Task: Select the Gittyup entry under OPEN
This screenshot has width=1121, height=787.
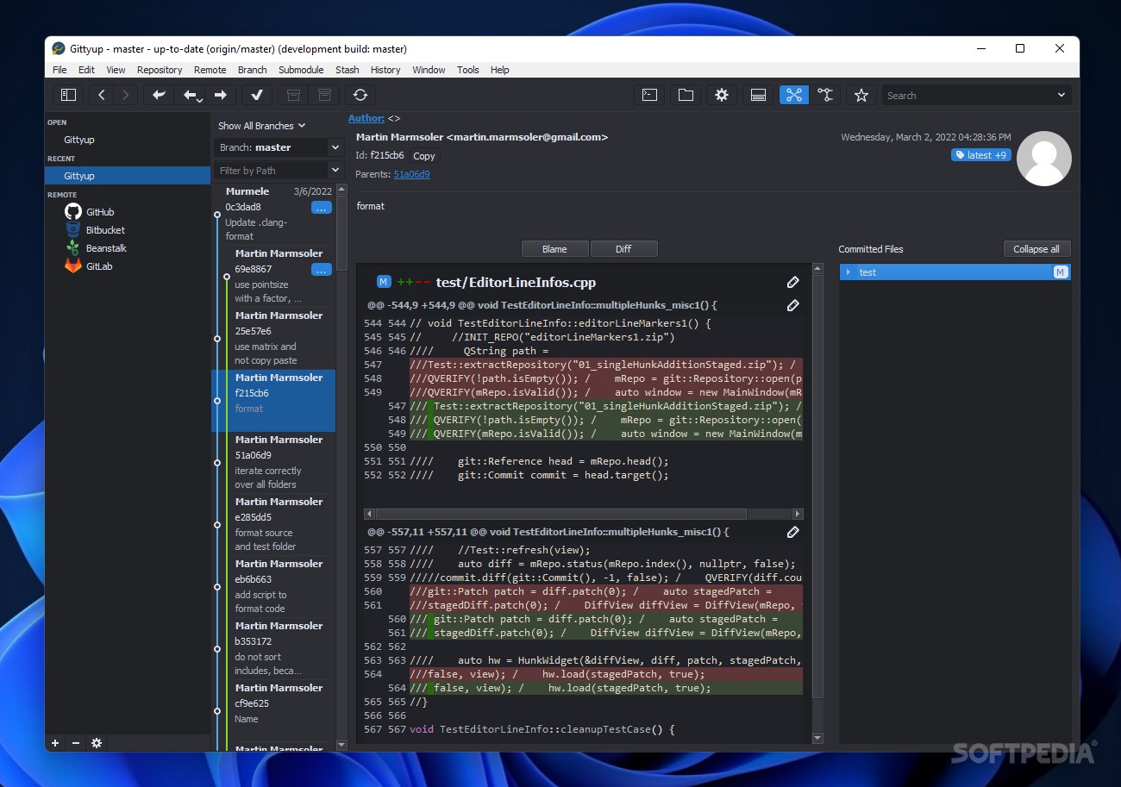Action: point(128,140)
